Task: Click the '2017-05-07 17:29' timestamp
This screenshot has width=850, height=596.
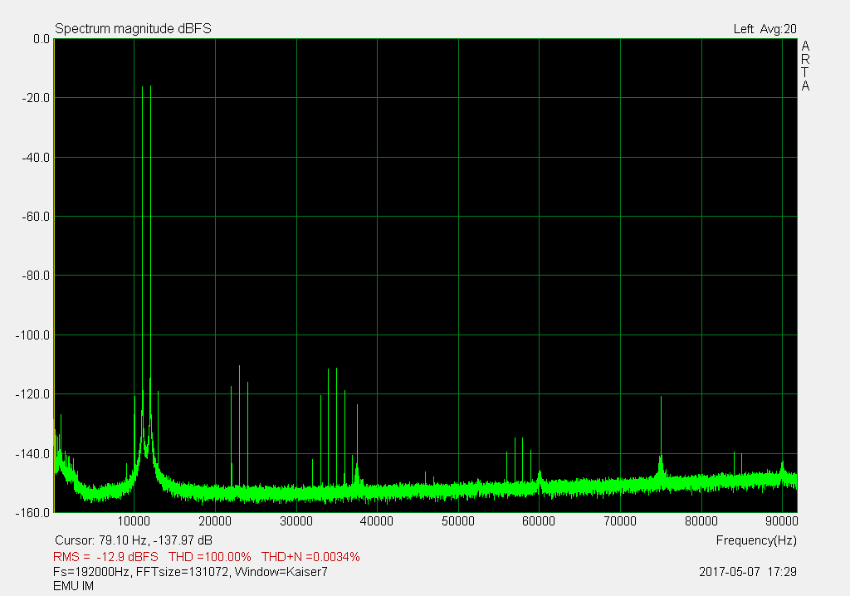Action: click(748, 572)
